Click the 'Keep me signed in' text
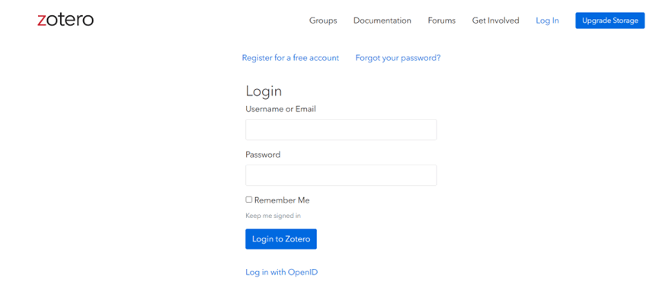 click(274, 216)
